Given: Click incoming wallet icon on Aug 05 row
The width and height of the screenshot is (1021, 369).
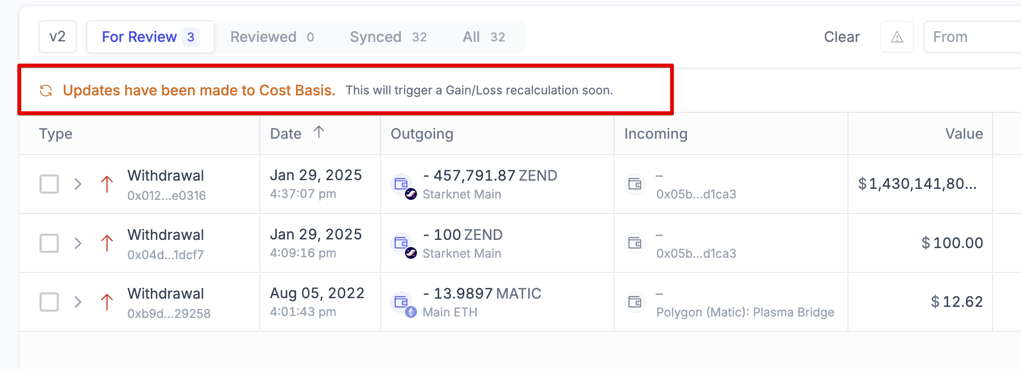Looking at the screenshot, I should (x=635, y=302).
